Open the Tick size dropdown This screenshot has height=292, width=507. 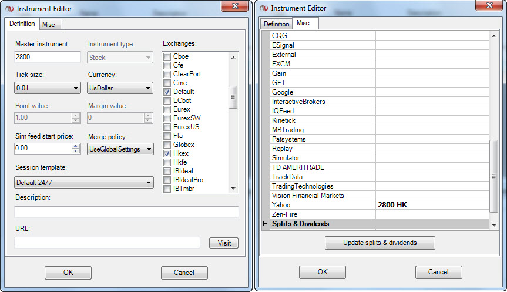[x=48, y=88]
